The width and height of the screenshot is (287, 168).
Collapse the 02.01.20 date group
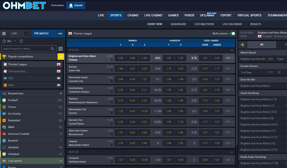[232, 152]
